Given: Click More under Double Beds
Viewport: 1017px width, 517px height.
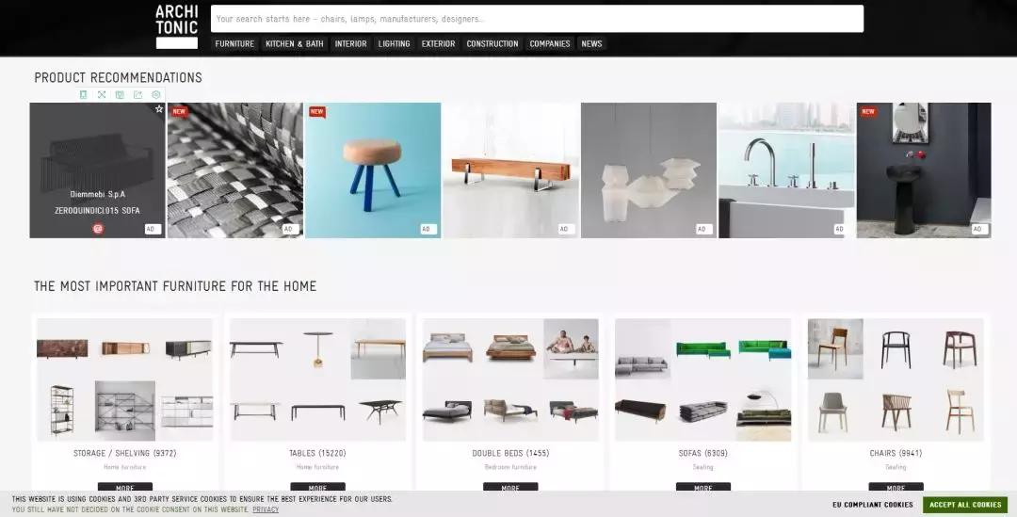Looking at the screenshot, I should coord(510,488).
